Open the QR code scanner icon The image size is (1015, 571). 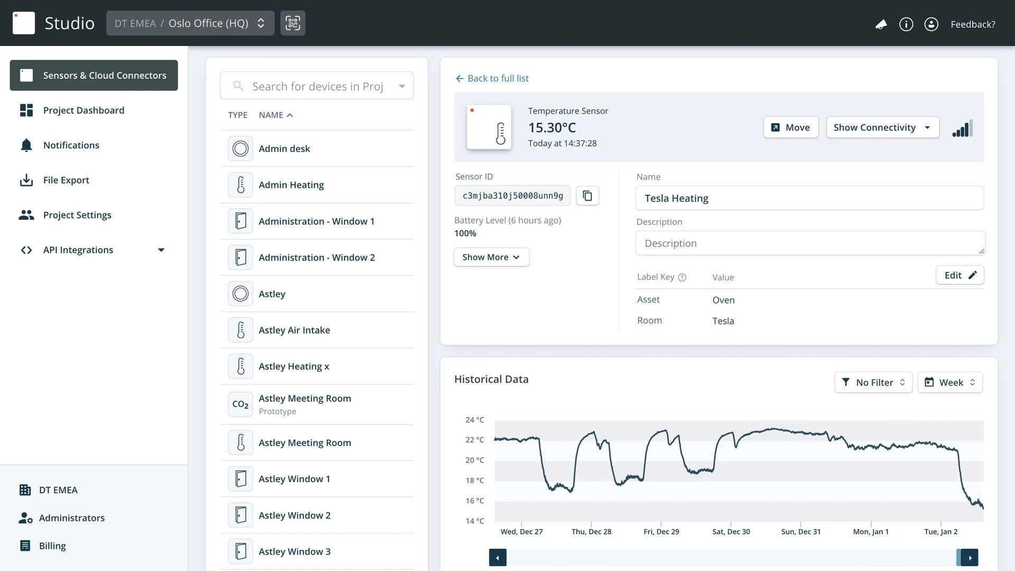tap(293, 23)
